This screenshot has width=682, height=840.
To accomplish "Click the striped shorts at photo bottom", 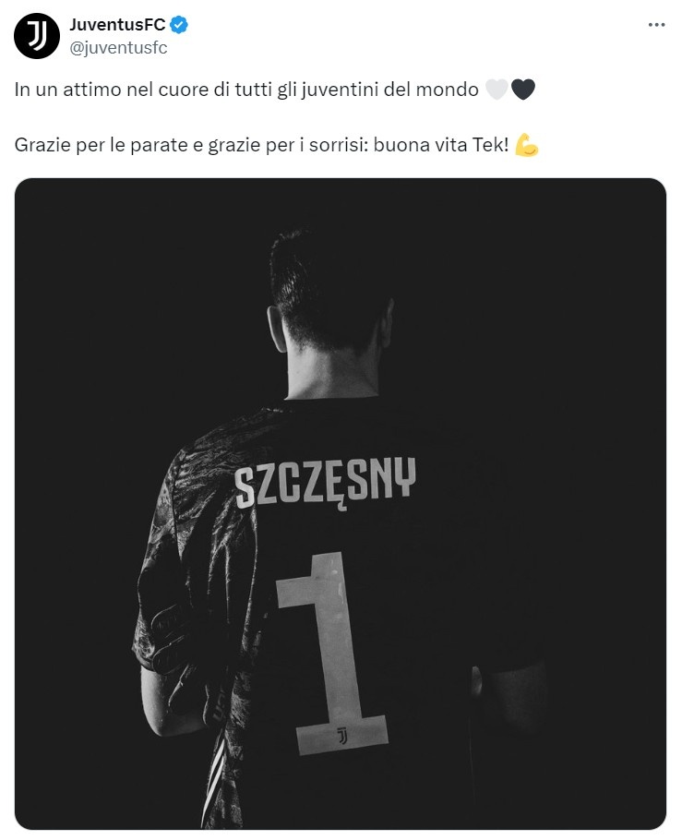I will 218,779.
